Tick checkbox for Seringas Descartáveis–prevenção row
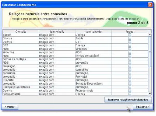Viewport: 156px width, 116px height. pos(130,87)
